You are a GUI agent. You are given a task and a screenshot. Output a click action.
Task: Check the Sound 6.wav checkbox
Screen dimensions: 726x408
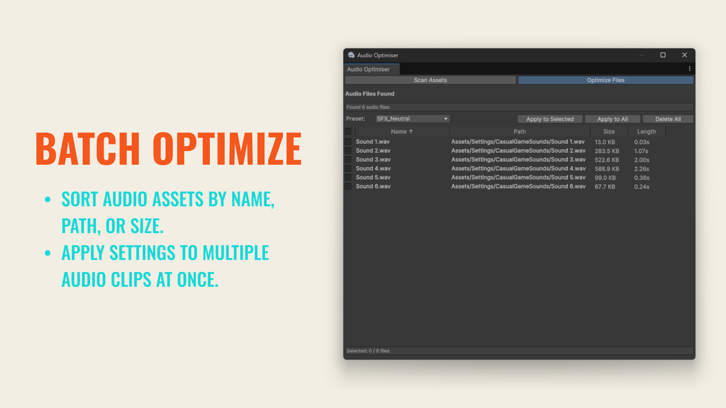click(x=348, y=186)
